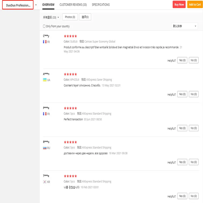Open the default sort order dropdown
Screen dimensions: 203x203
click(x=184, y=26)
